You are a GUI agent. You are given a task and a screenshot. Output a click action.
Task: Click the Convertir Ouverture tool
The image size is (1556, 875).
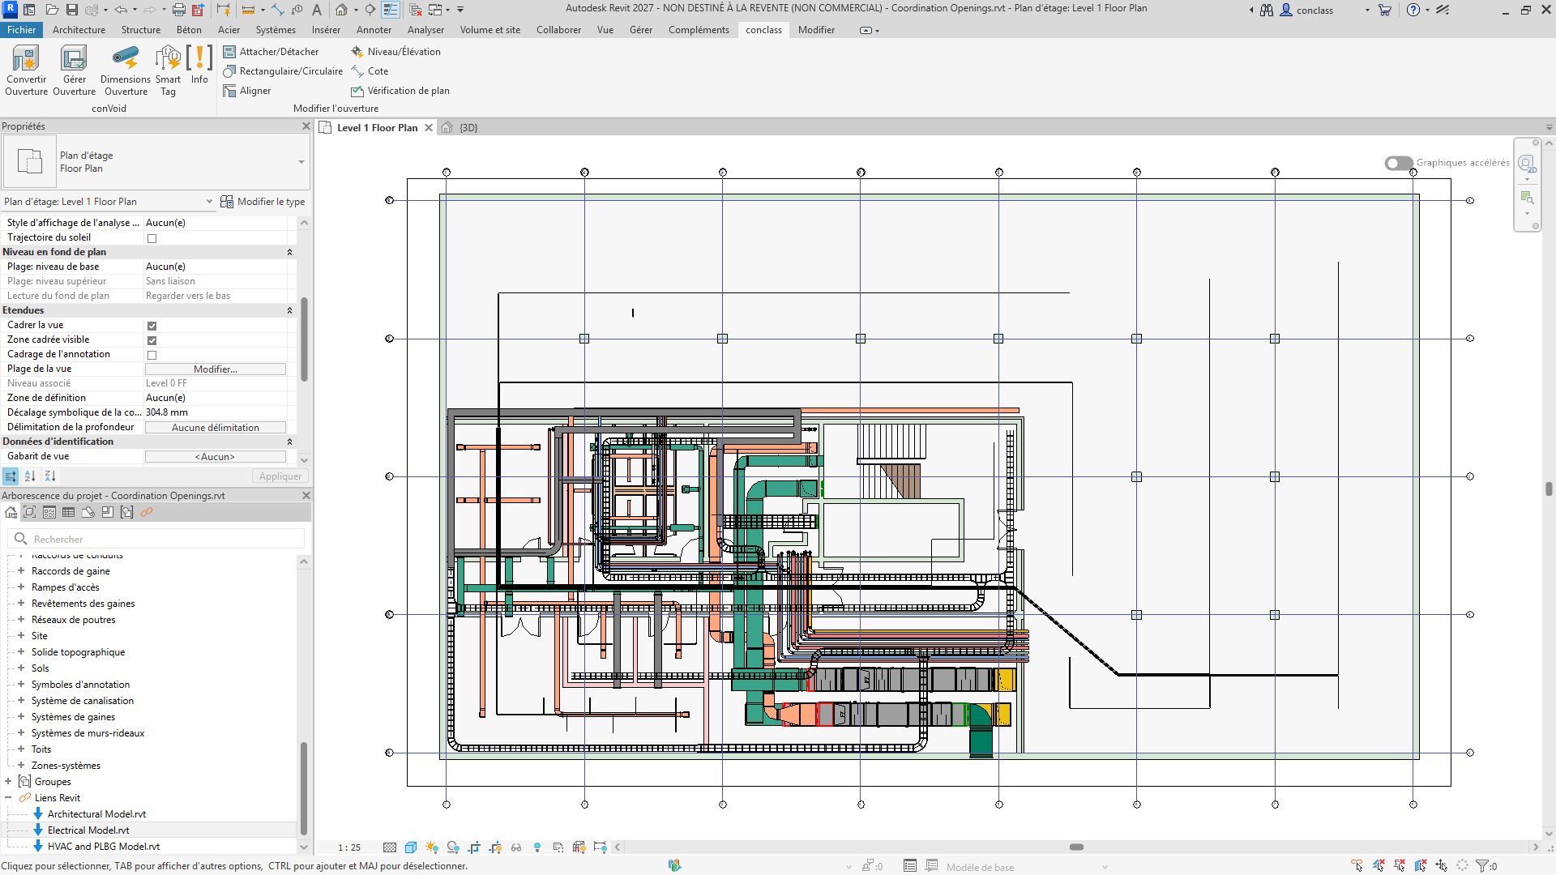click(x=26, y=70)
